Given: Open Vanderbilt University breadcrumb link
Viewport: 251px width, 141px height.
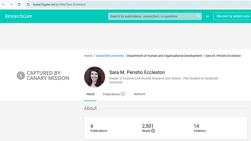Looking at the screenshot, I should [x=109, y=56].
